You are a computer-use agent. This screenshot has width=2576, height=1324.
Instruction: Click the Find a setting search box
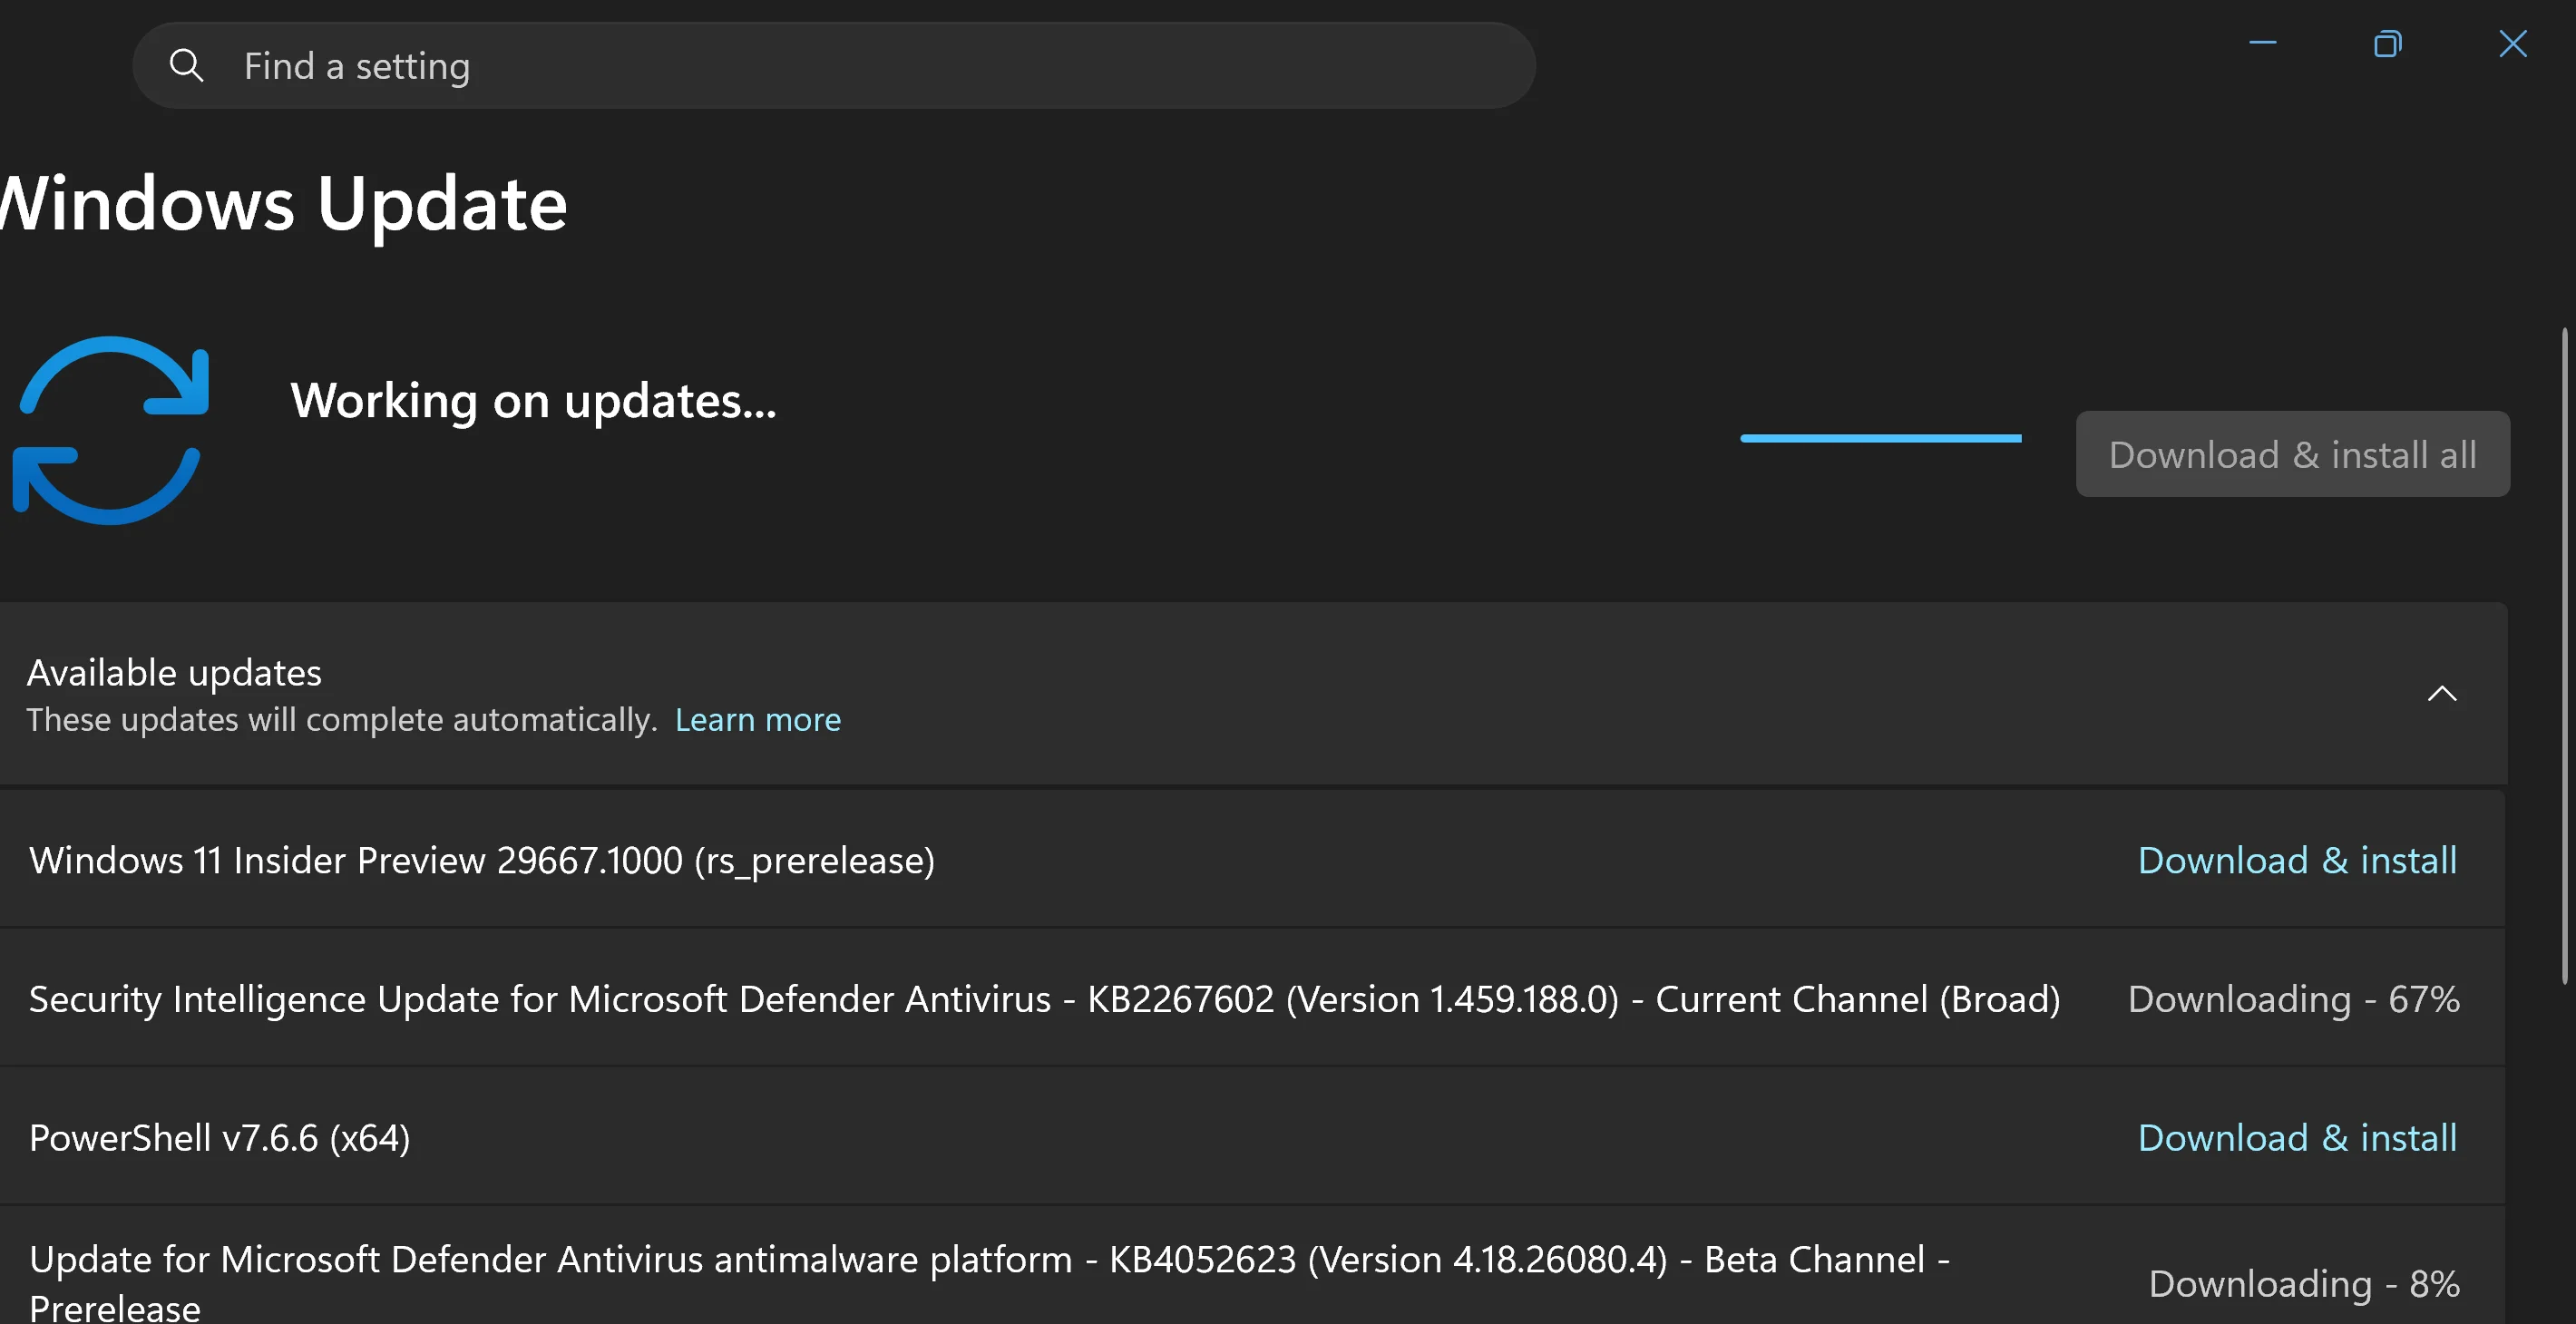tap(834, 66)
